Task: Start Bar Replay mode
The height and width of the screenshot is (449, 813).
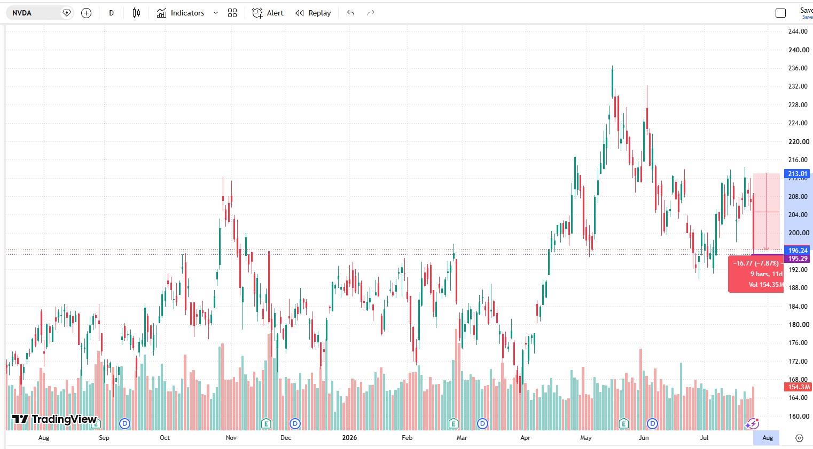Action: [x=313, y=13]
